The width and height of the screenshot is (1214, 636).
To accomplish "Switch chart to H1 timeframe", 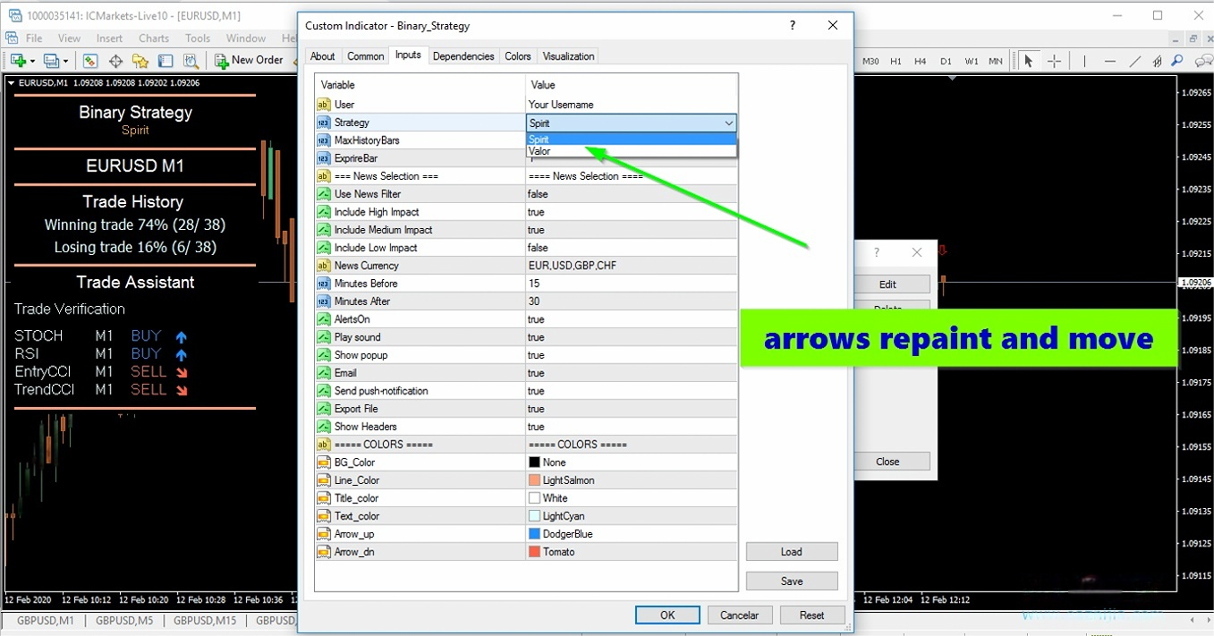I will pos(896,61).
